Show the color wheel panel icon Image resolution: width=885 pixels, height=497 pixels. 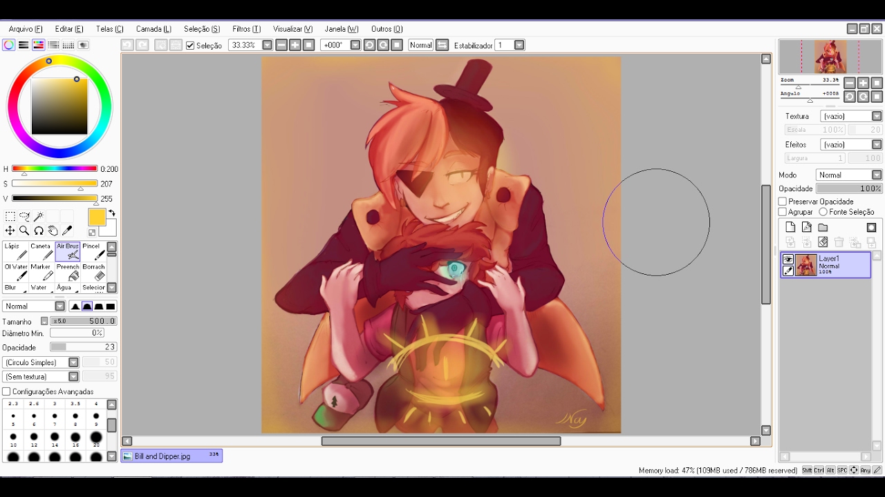8,45
